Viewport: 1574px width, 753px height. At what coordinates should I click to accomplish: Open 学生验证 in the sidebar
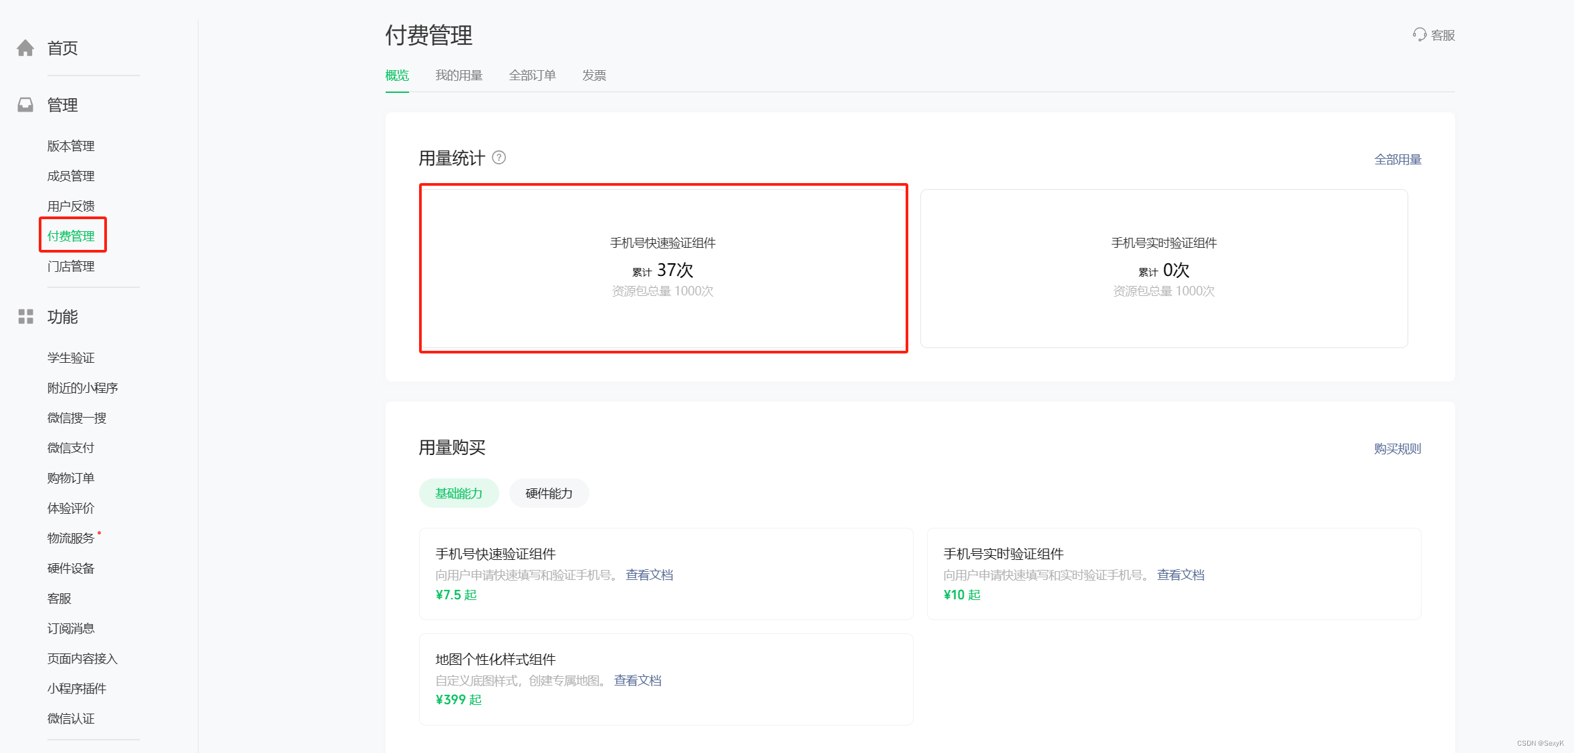71,357
